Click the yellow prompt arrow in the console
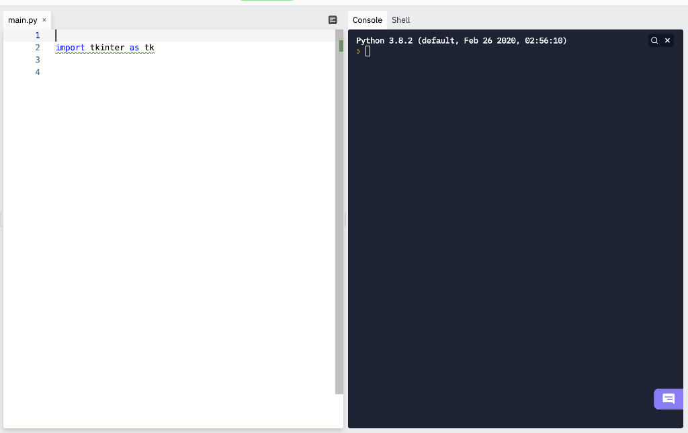The height and width of the screenshot is (433, 688). point(358,51)
